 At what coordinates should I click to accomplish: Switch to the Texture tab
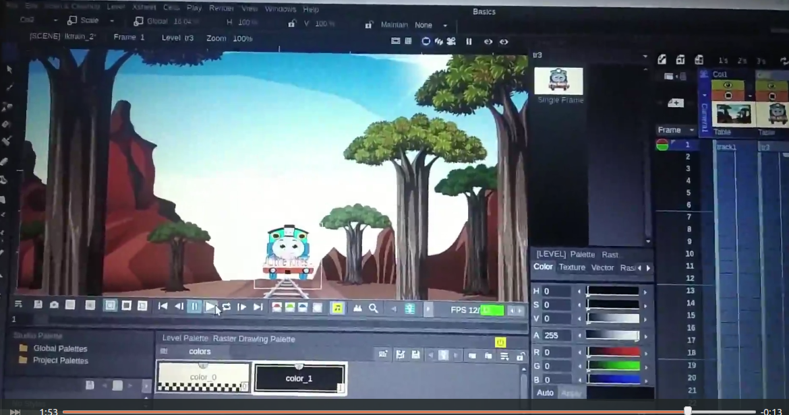point(572,267)
